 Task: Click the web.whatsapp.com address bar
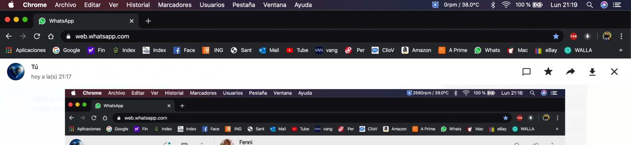point(312,36)
